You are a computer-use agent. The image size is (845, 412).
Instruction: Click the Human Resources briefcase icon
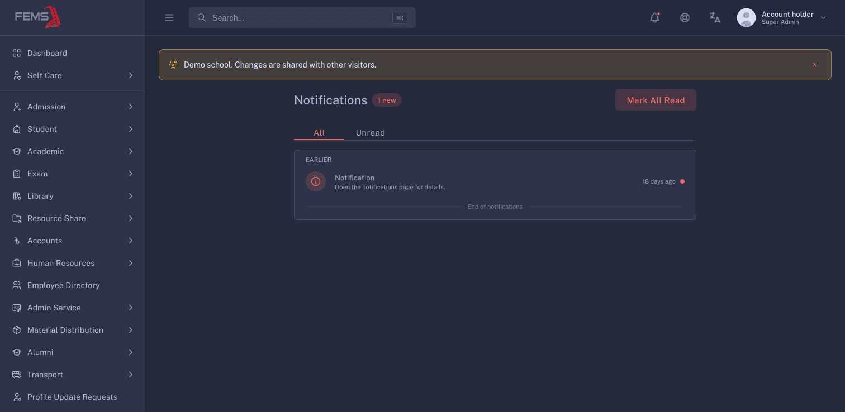pos(17,263)
